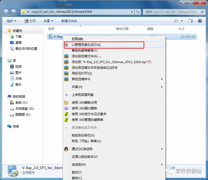The height and width of the screenshot is (180, 208).
Task: Click the 新建文件夹 toolbar button
Action: (x=69, y=21)
